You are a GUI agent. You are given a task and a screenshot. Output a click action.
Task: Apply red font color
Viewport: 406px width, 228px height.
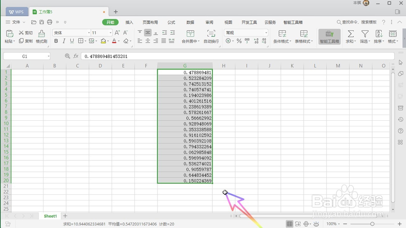(x=114, y=41)
